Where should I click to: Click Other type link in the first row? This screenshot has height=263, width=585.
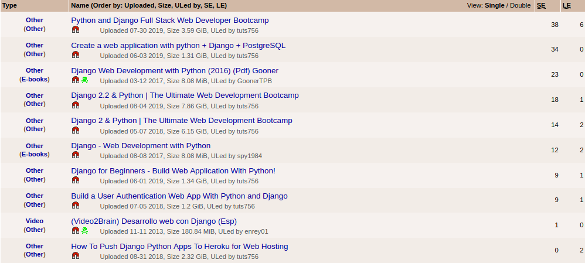click(x=35, y=20)
